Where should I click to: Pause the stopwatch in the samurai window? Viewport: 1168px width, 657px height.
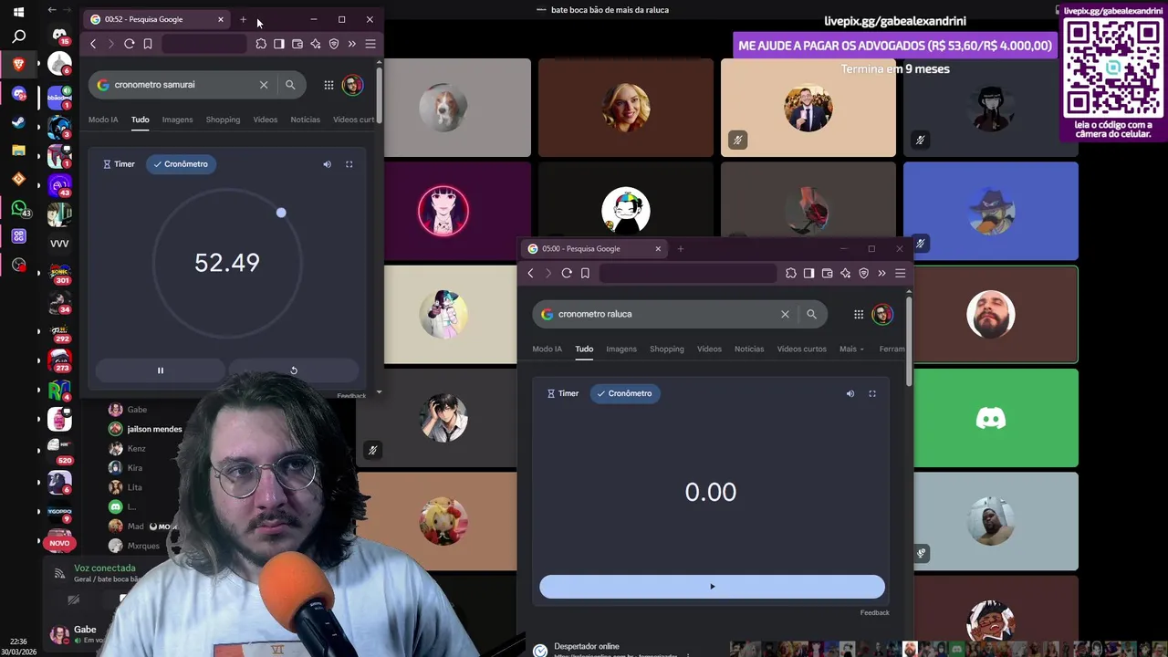(160, 370)
